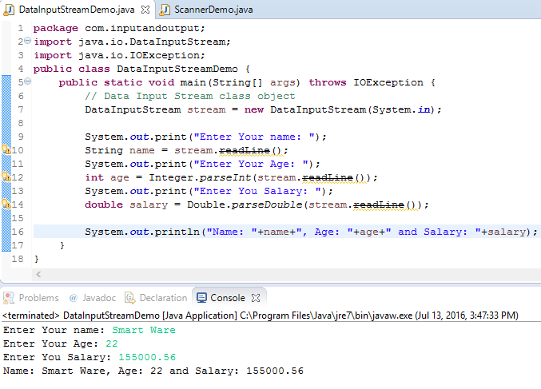Image resolution: width=541 pixels, height=389 pixels.
Task: Click System.in on line 7
Action: pyautogui.click(x=402, y=109)
